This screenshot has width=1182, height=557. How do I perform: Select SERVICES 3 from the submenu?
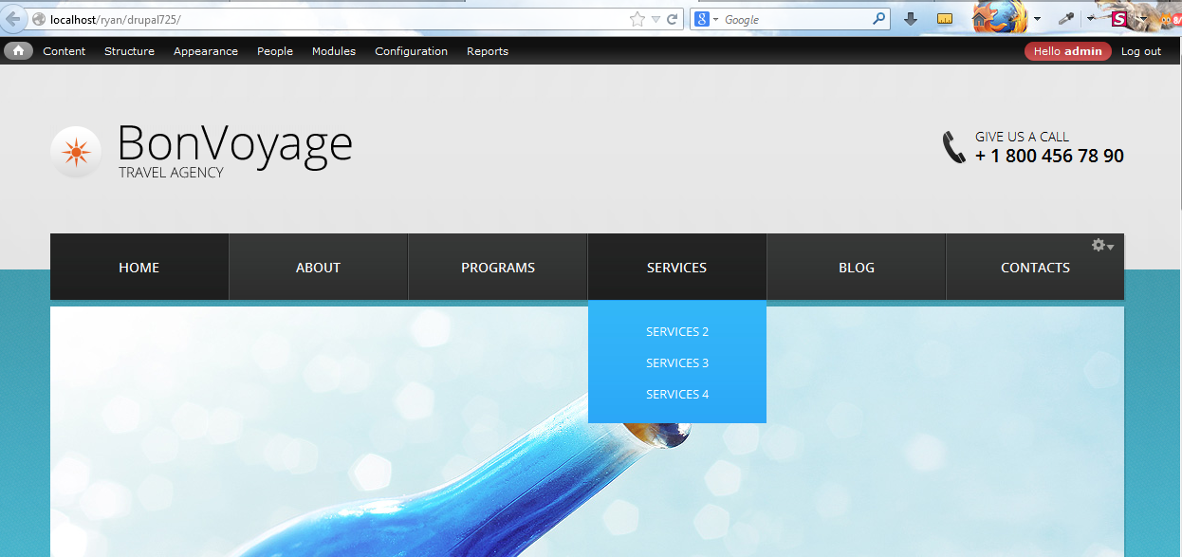[x=677, y=363]
